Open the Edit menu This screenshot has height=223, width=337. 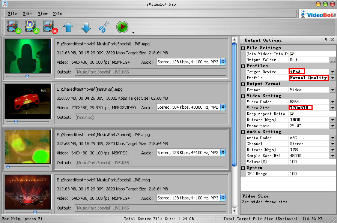(27, 14)
